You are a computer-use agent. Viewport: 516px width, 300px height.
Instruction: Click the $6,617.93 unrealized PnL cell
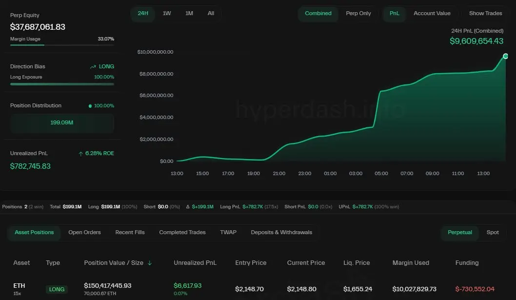(x=188, y=285)
